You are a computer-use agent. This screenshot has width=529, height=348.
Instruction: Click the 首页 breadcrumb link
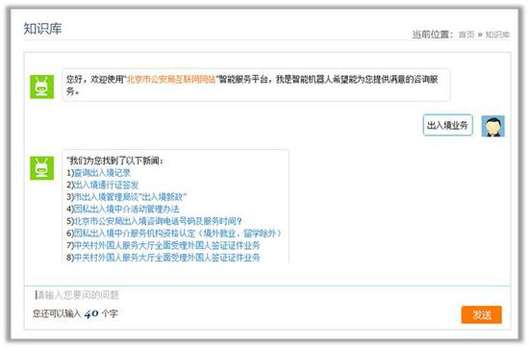[466, 35]
